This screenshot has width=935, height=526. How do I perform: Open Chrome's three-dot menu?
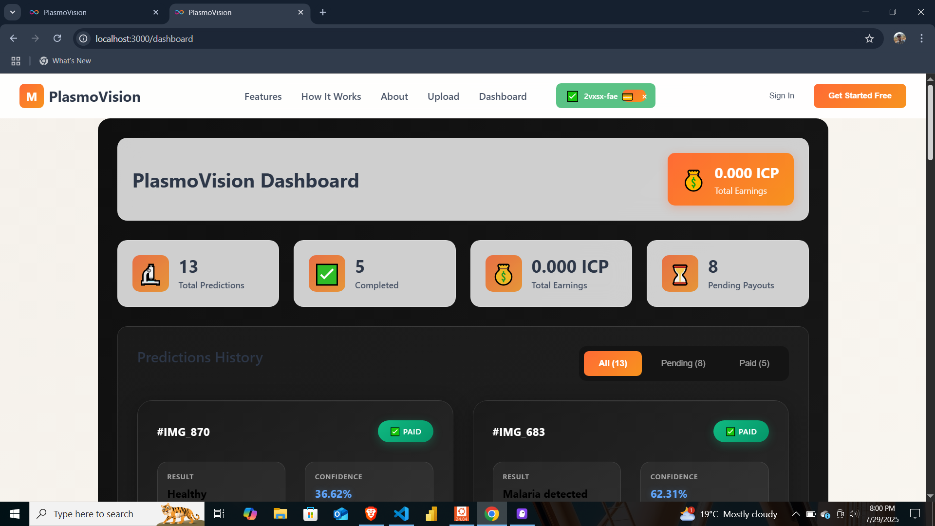pos(921,38)
